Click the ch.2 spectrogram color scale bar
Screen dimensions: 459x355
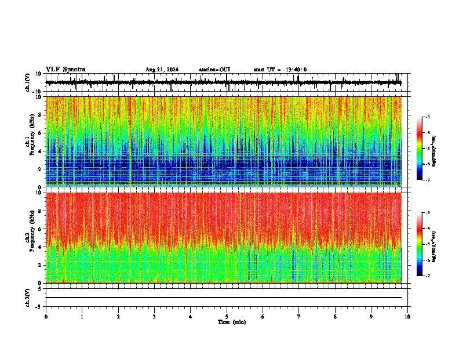tap(419, 244)
